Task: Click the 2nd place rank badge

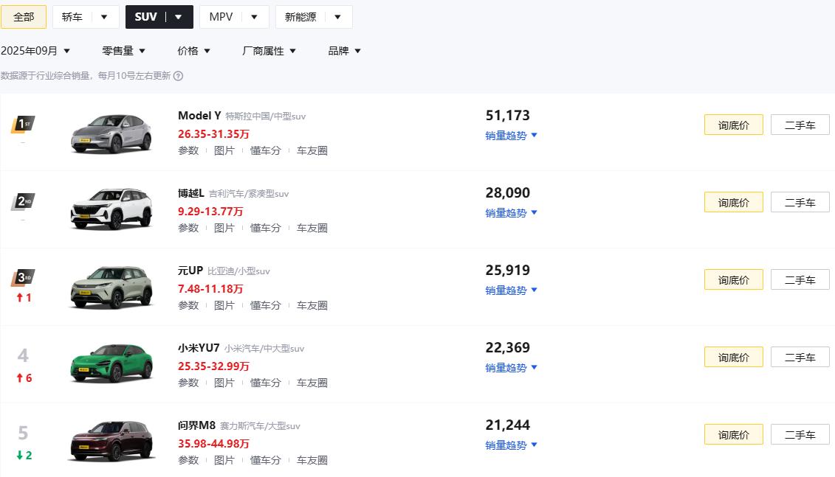Action: coord(23,201)
